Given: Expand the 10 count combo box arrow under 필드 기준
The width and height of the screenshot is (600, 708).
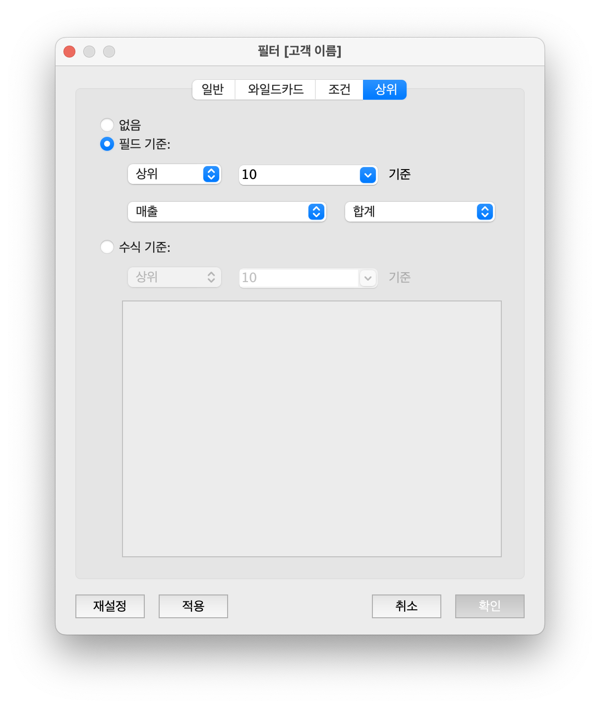Looking at the screenshot, I should pyautogui.click(x=368, y=175).
